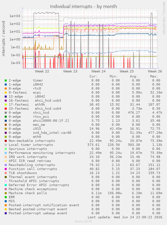Click the 'Last update' timestamp text
The width and height of the screenshot is (167, 225).
pos(125,217)
